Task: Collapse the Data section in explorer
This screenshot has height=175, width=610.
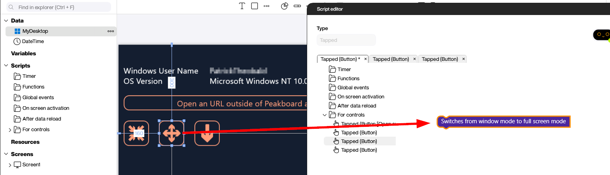Action: coord(6,21)
